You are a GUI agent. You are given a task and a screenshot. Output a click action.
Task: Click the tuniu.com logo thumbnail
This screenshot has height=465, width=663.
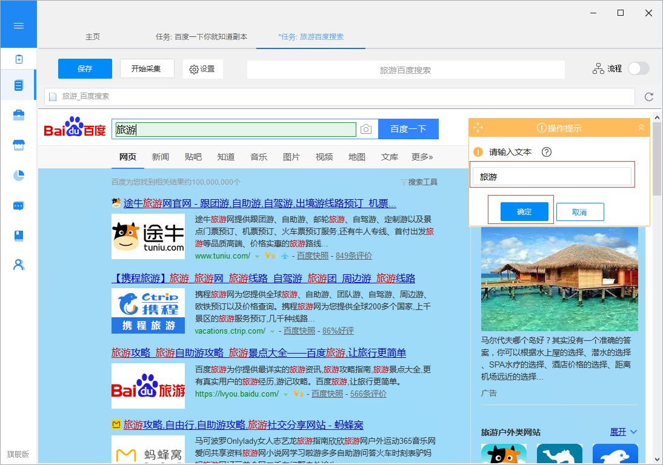(148, 237)
